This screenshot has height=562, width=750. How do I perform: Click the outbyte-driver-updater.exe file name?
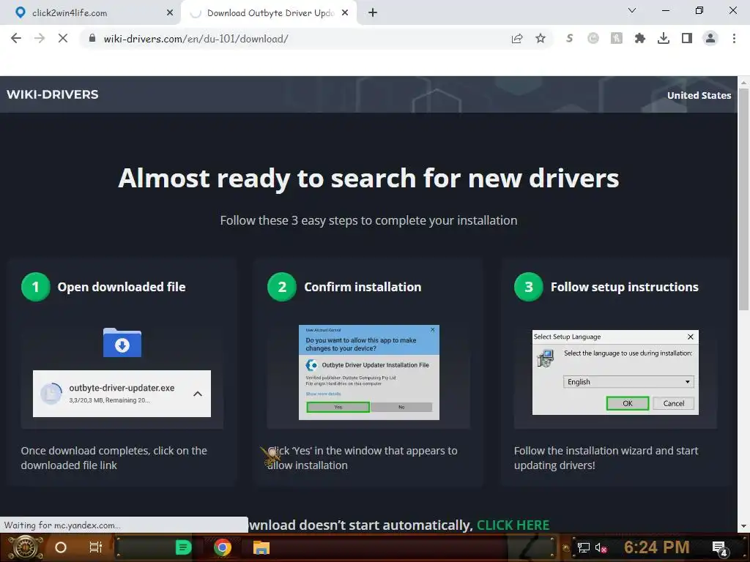click(122, 388)
